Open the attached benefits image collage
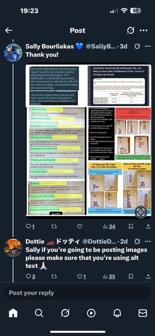This screenshot has height=336, width=155. point(89,139)
